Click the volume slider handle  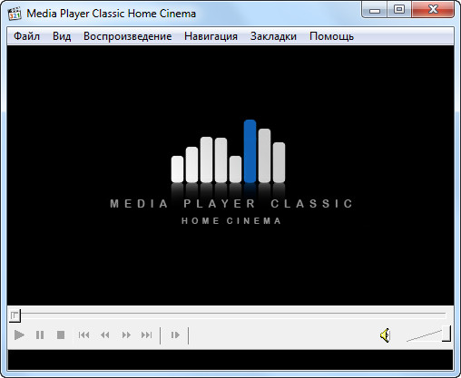click(446, 334)
